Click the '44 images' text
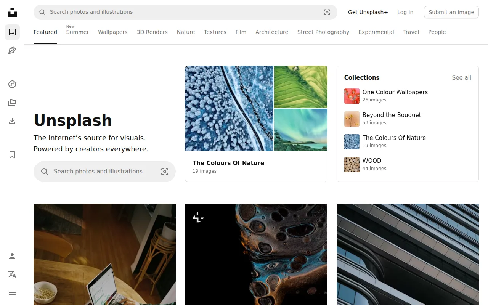 (x=374, y=169)
